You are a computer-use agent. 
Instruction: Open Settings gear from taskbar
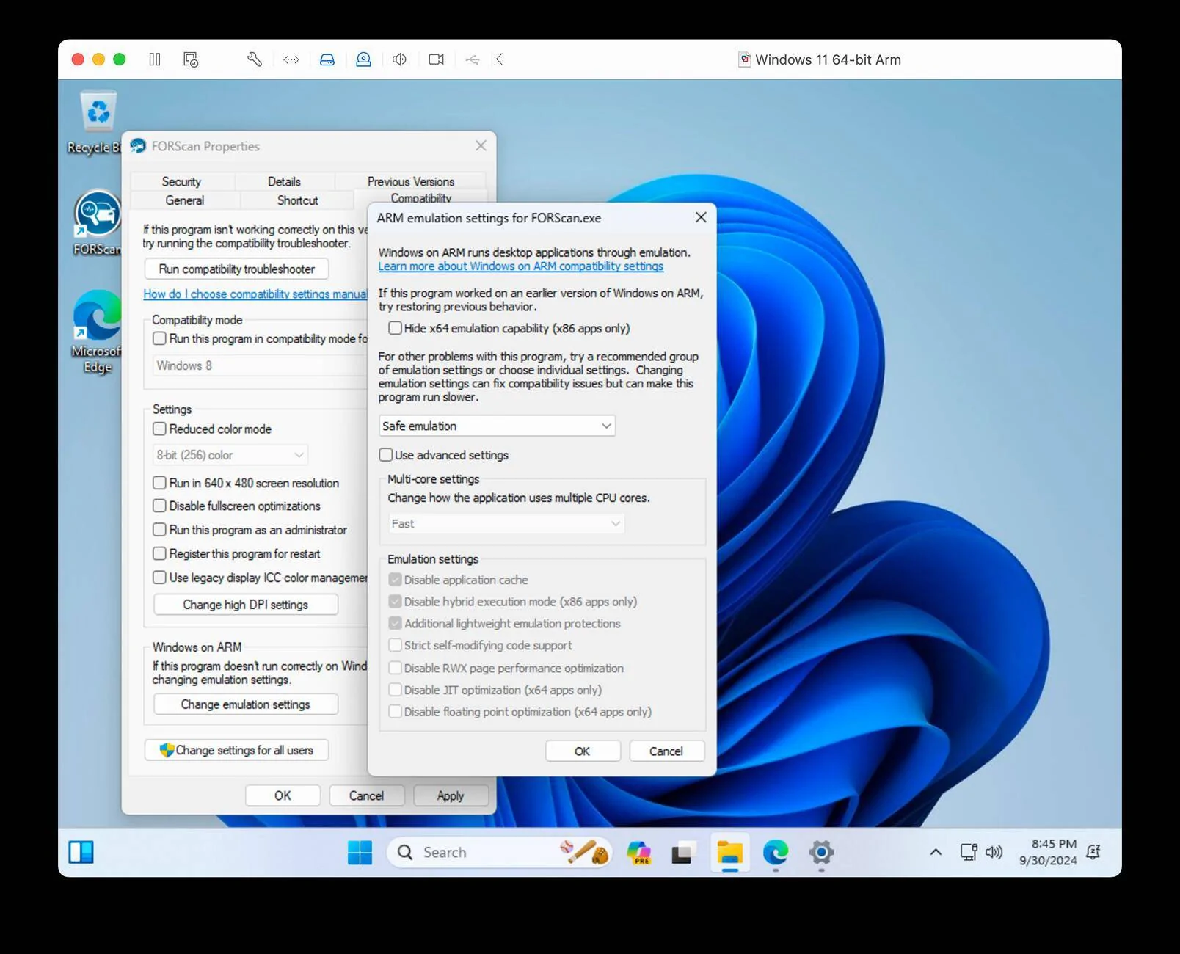(821, 852)
